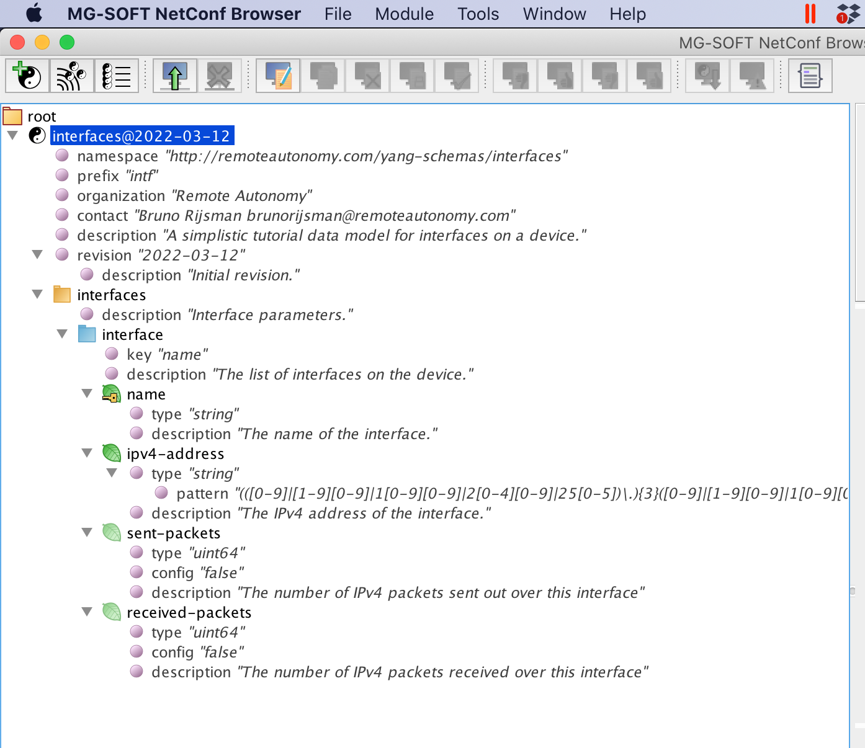The height and width of the screenshot is (748, 865).
Task: Click the folder icon next to interfaces
Action: coord(61,294)
